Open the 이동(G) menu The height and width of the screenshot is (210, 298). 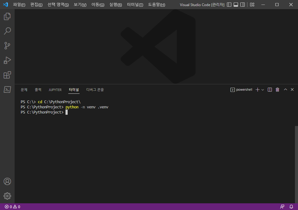[98, 5]
